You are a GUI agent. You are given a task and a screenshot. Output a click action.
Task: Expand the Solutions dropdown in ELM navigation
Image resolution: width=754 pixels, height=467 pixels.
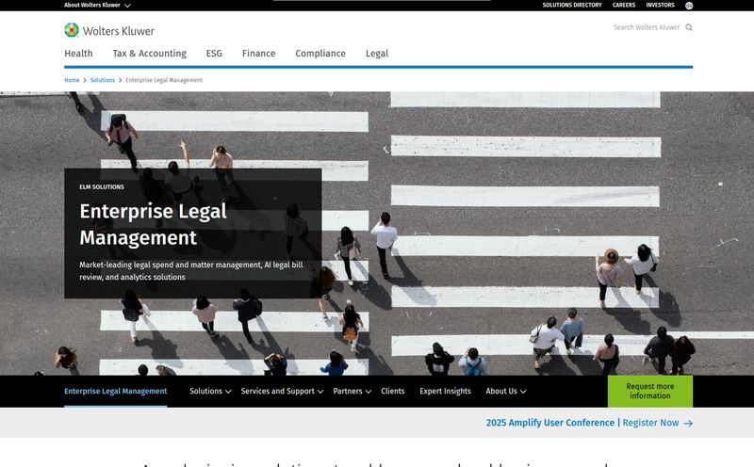pyautogui.click(x=210, y=391)
